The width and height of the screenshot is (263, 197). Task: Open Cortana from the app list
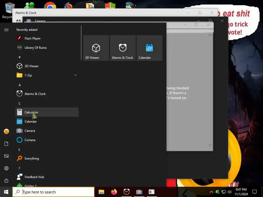(x=47, y=140)
